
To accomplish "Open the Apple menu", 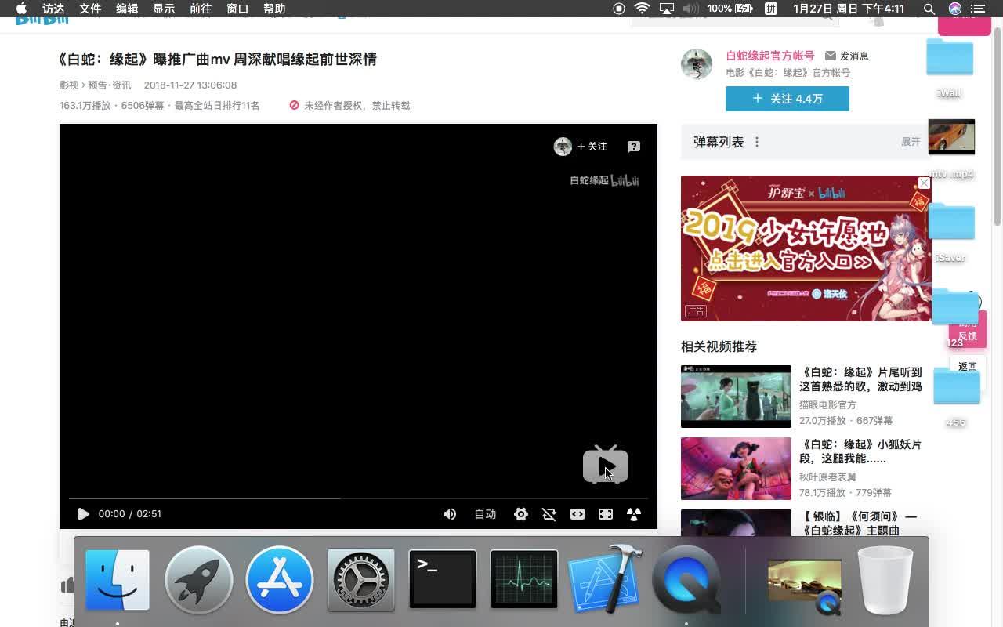I will coord(21,9).
